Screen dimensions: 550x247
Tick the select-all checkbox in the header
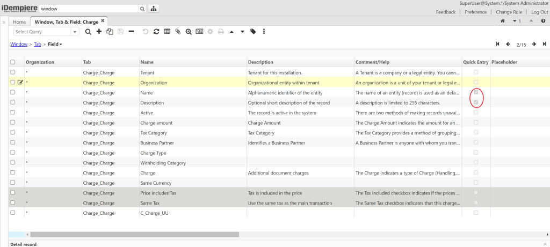(13, 62)
